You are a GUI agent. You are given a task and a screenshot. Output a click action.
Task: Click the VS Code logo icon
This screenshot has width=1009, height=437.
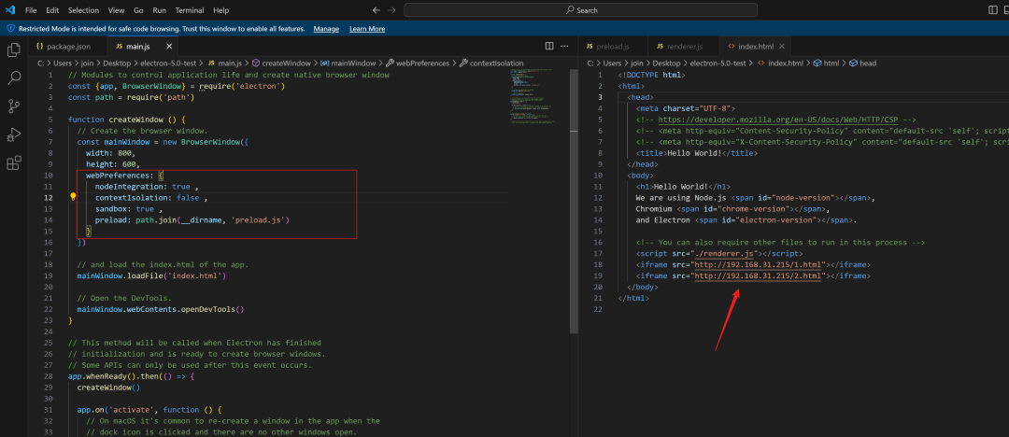[x=9, y=10]
